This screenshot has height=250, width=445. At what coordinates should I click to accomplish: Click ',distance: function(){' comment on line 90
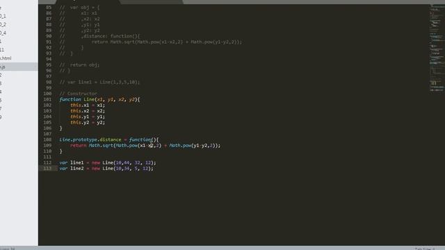click(111, 36)
